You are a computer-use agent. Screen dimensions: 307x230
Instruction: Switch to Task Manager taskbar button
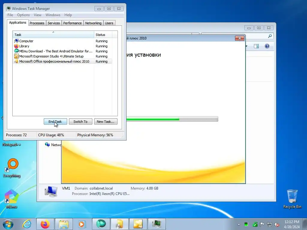[x=156, y=224]
